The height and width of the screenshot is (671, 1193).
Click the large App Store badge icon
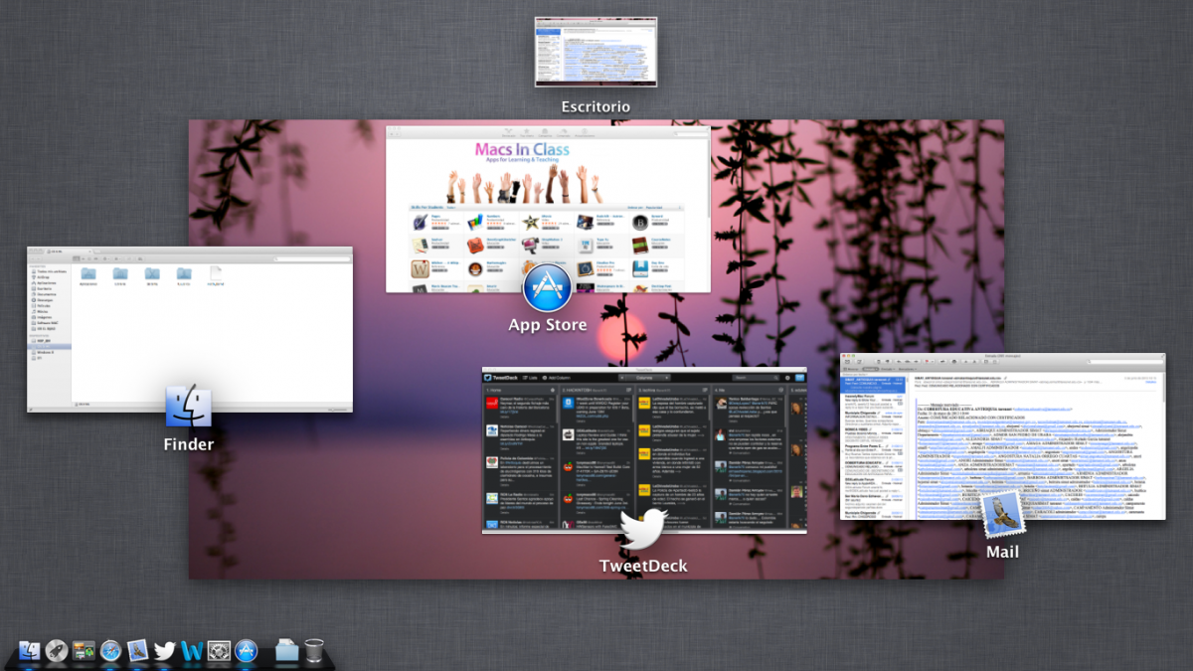point(547,288)
